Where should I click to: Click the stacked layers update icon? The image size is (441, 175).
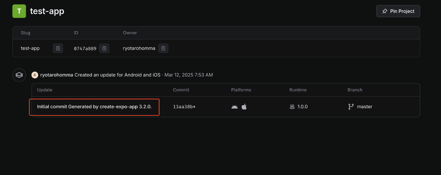pos(19,75)
